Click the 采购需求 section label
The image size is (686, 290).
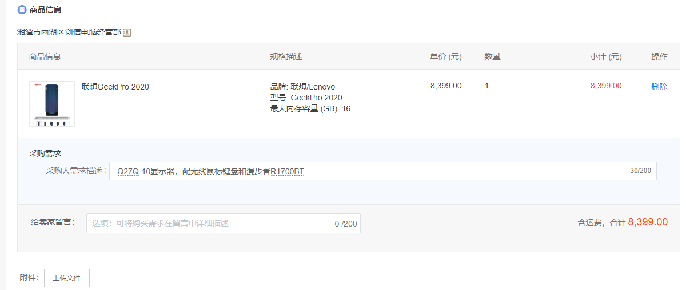[x=45, y=154]
